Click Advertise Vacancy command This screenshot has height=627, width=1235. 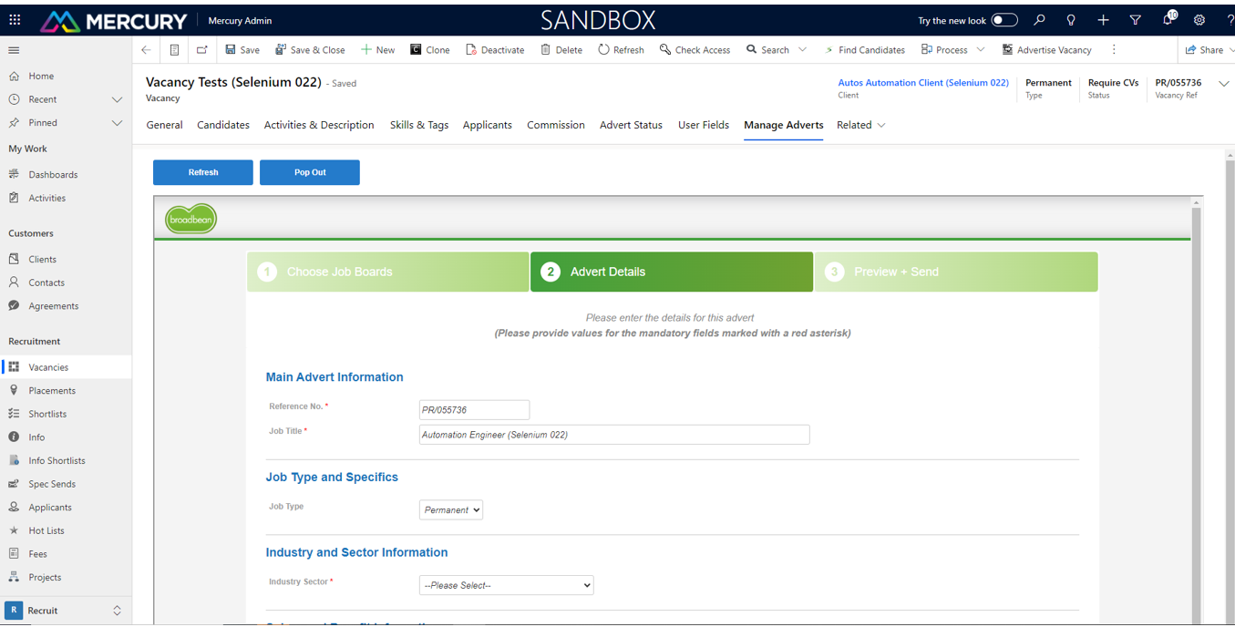coord(1046,50)
